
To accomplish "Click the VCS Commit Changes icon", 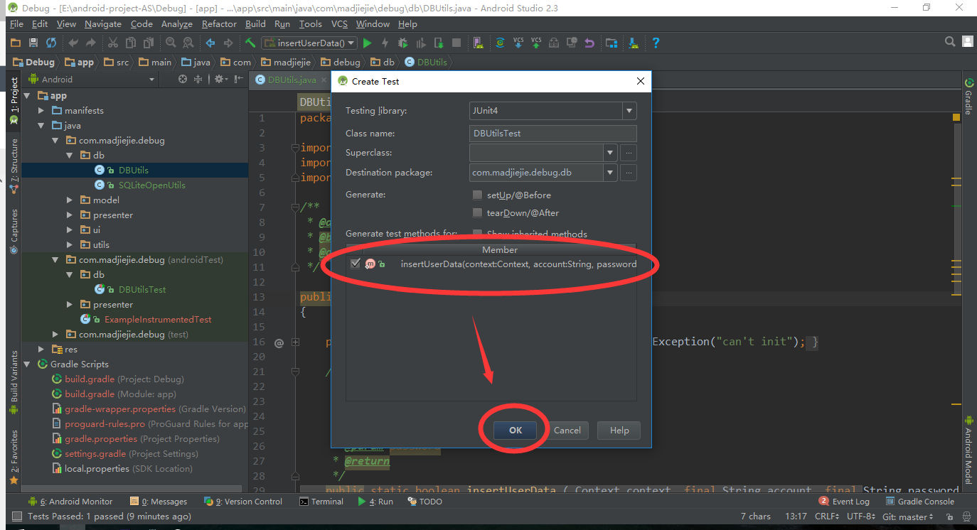I will point(535,43).
